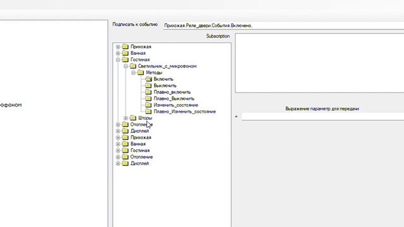The image size is (404, 227).
Task: Expand the Отопление node directly below Шторы
Action: point(118,125)
